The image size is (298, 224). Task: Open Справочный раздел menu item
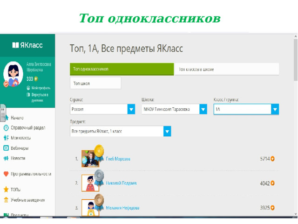28,127
